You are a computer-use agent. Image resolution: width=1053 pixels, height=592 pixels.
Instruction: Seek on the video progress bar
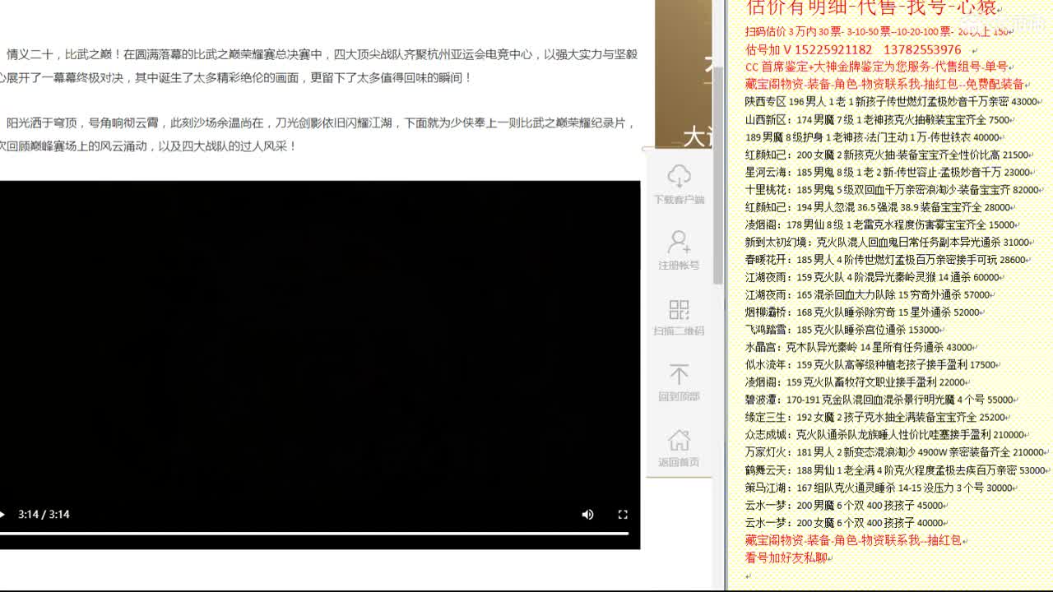pos(314,533)
